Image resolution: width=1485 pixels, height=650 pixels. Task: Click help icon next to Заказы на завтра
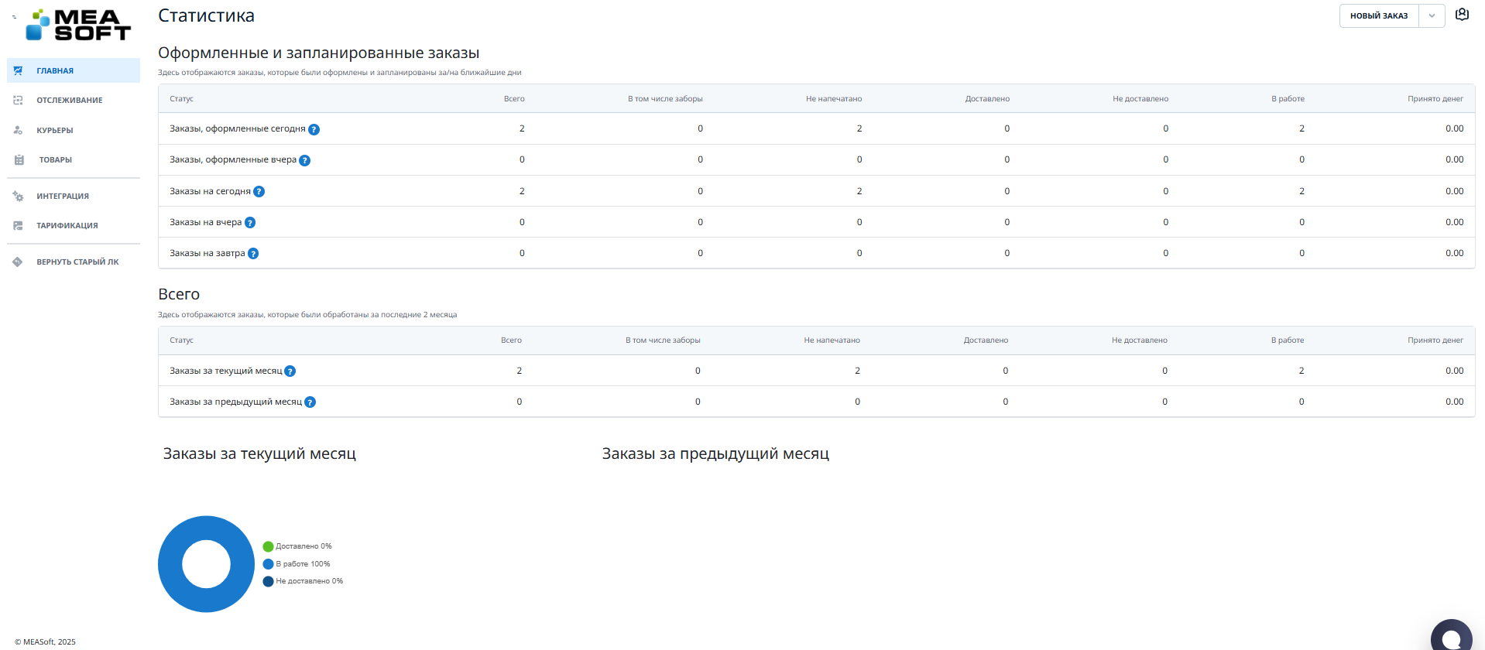pyautogui.click(x=253, y=254)
